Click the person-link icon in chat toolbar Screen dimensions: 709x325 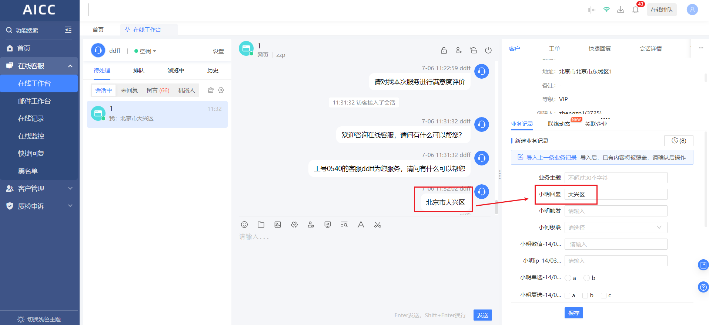point(311,225)
